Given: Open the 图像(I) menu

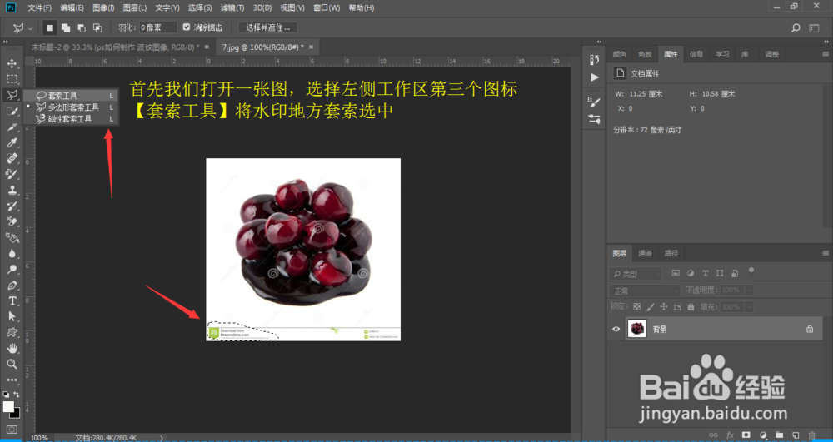Looking at the screenshot, I should click(x=103, y=8).
